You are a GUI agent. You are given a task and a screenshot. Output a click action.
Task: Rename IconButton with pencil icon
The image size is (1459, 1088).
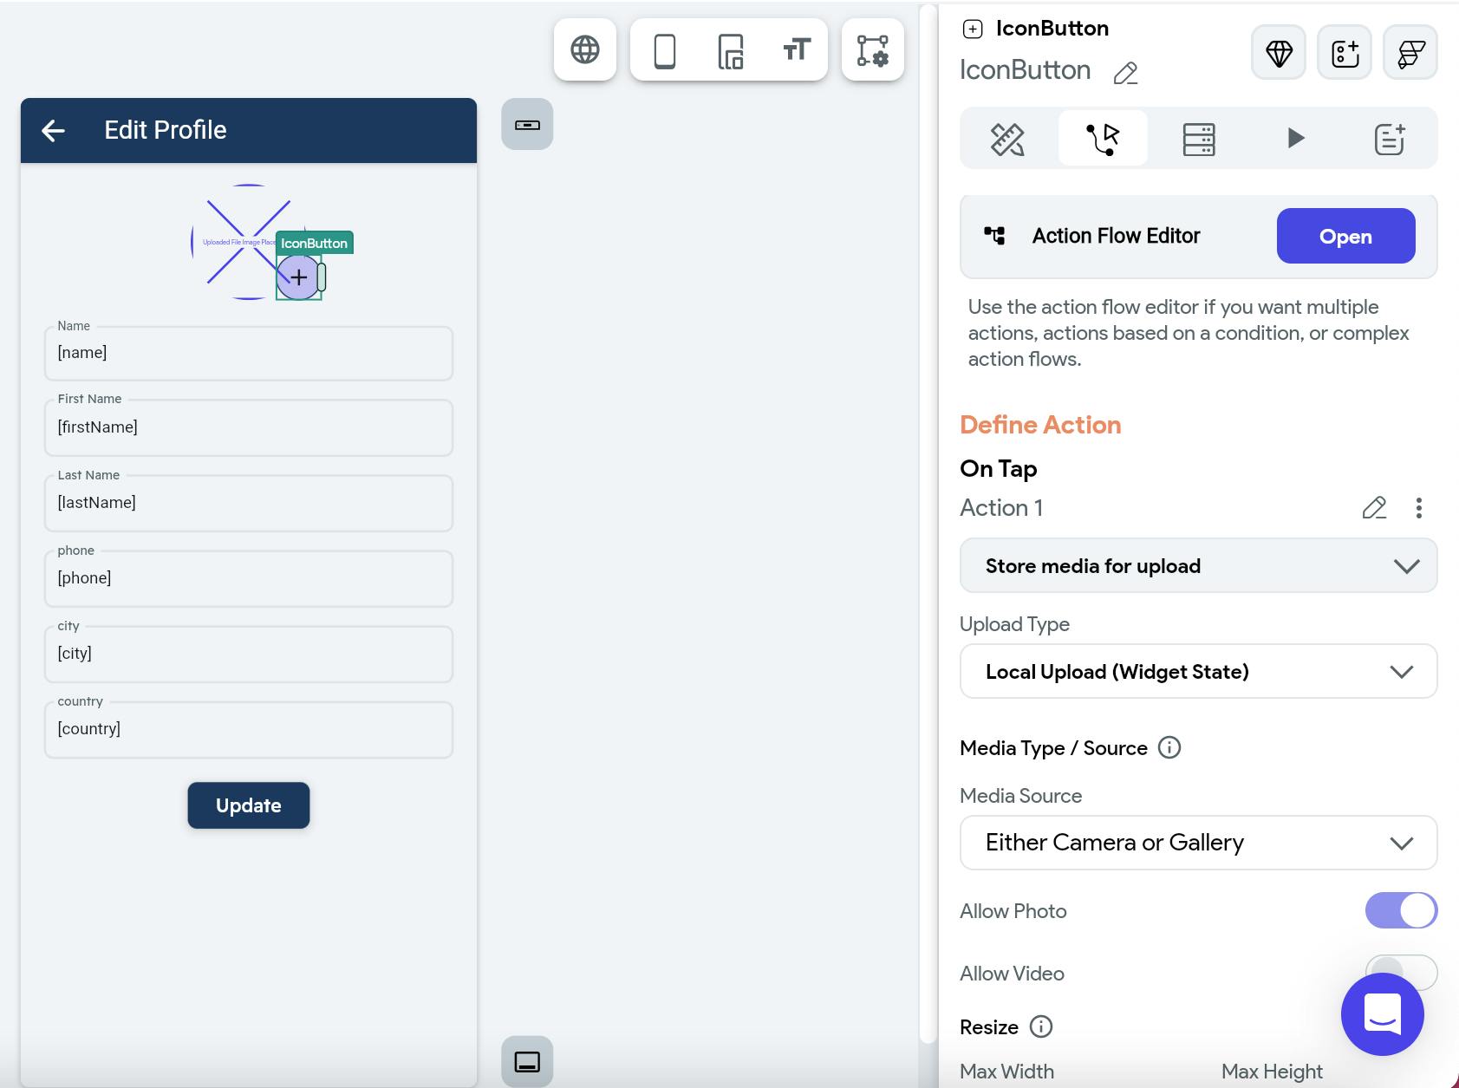(1125, 73)
